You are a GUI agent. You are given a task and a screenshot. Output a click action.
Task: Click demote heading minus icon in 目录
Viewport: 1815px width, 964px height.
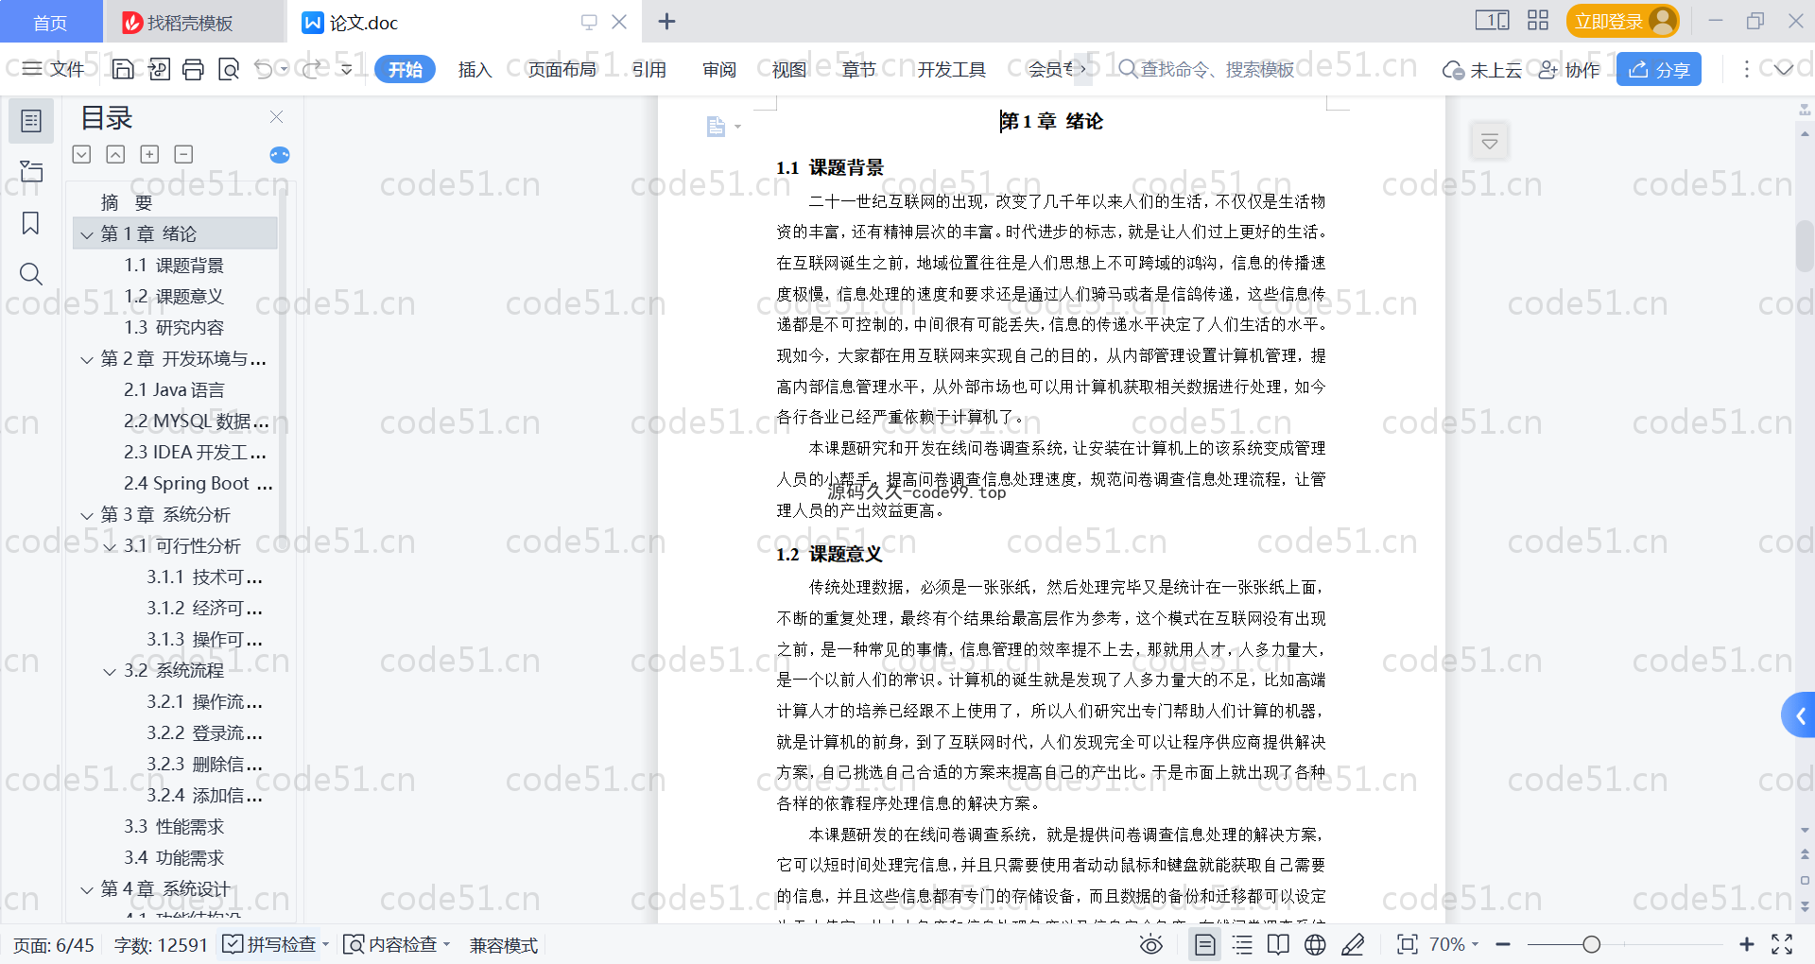click(x=183, y=154)
